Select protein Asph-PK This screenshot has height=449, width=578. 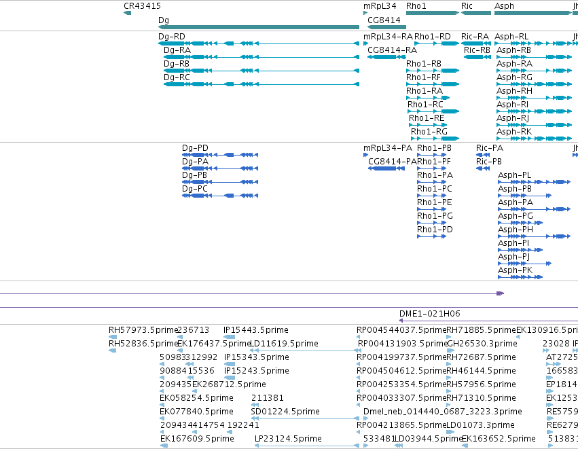520,277
